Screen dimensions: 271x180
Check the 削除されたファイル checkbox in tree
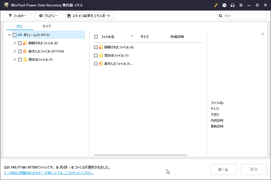(x=20, y=43)
